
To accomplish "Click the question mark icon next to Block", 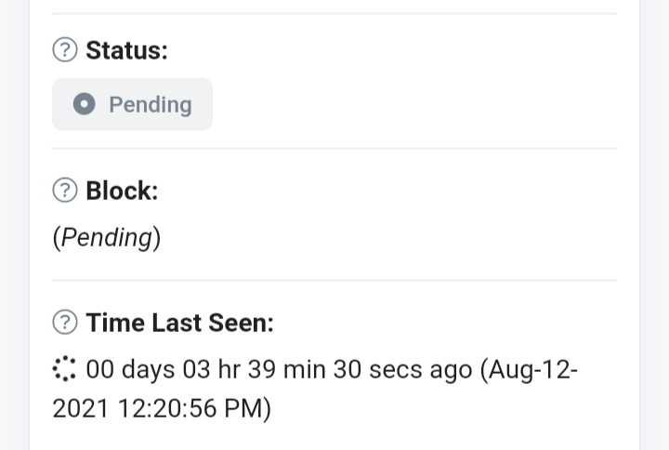I will (x=65, y=190).
